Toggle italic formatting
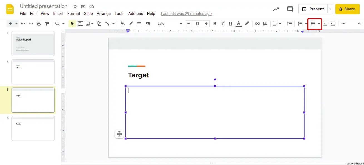The width and height of the screenshot is (364, 165). coord(222,24)
